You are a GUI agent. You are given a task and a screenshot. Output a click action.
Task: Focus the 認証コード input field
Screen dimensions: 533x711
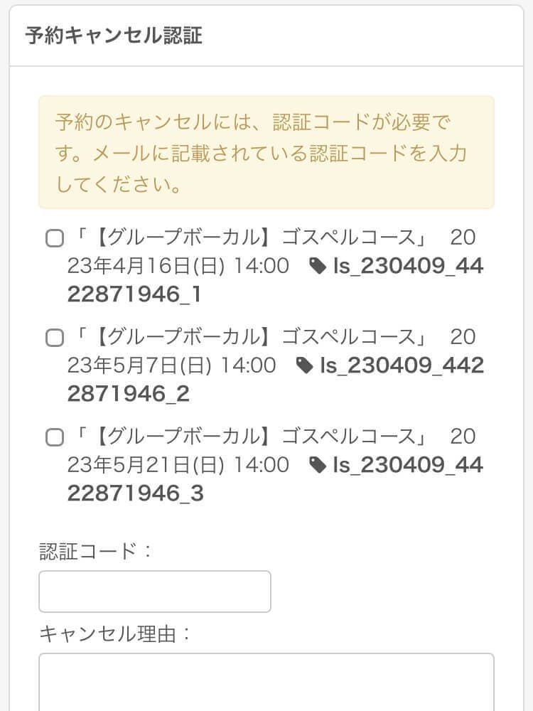(x=154, y=592)
